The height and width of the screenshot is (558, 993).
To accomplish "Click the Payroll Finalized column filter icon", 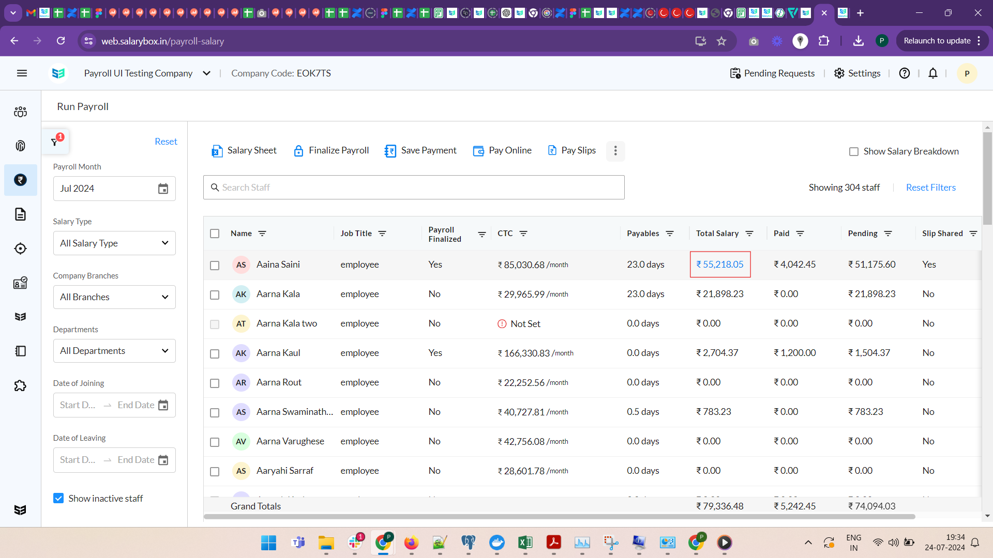I will 482,235.
